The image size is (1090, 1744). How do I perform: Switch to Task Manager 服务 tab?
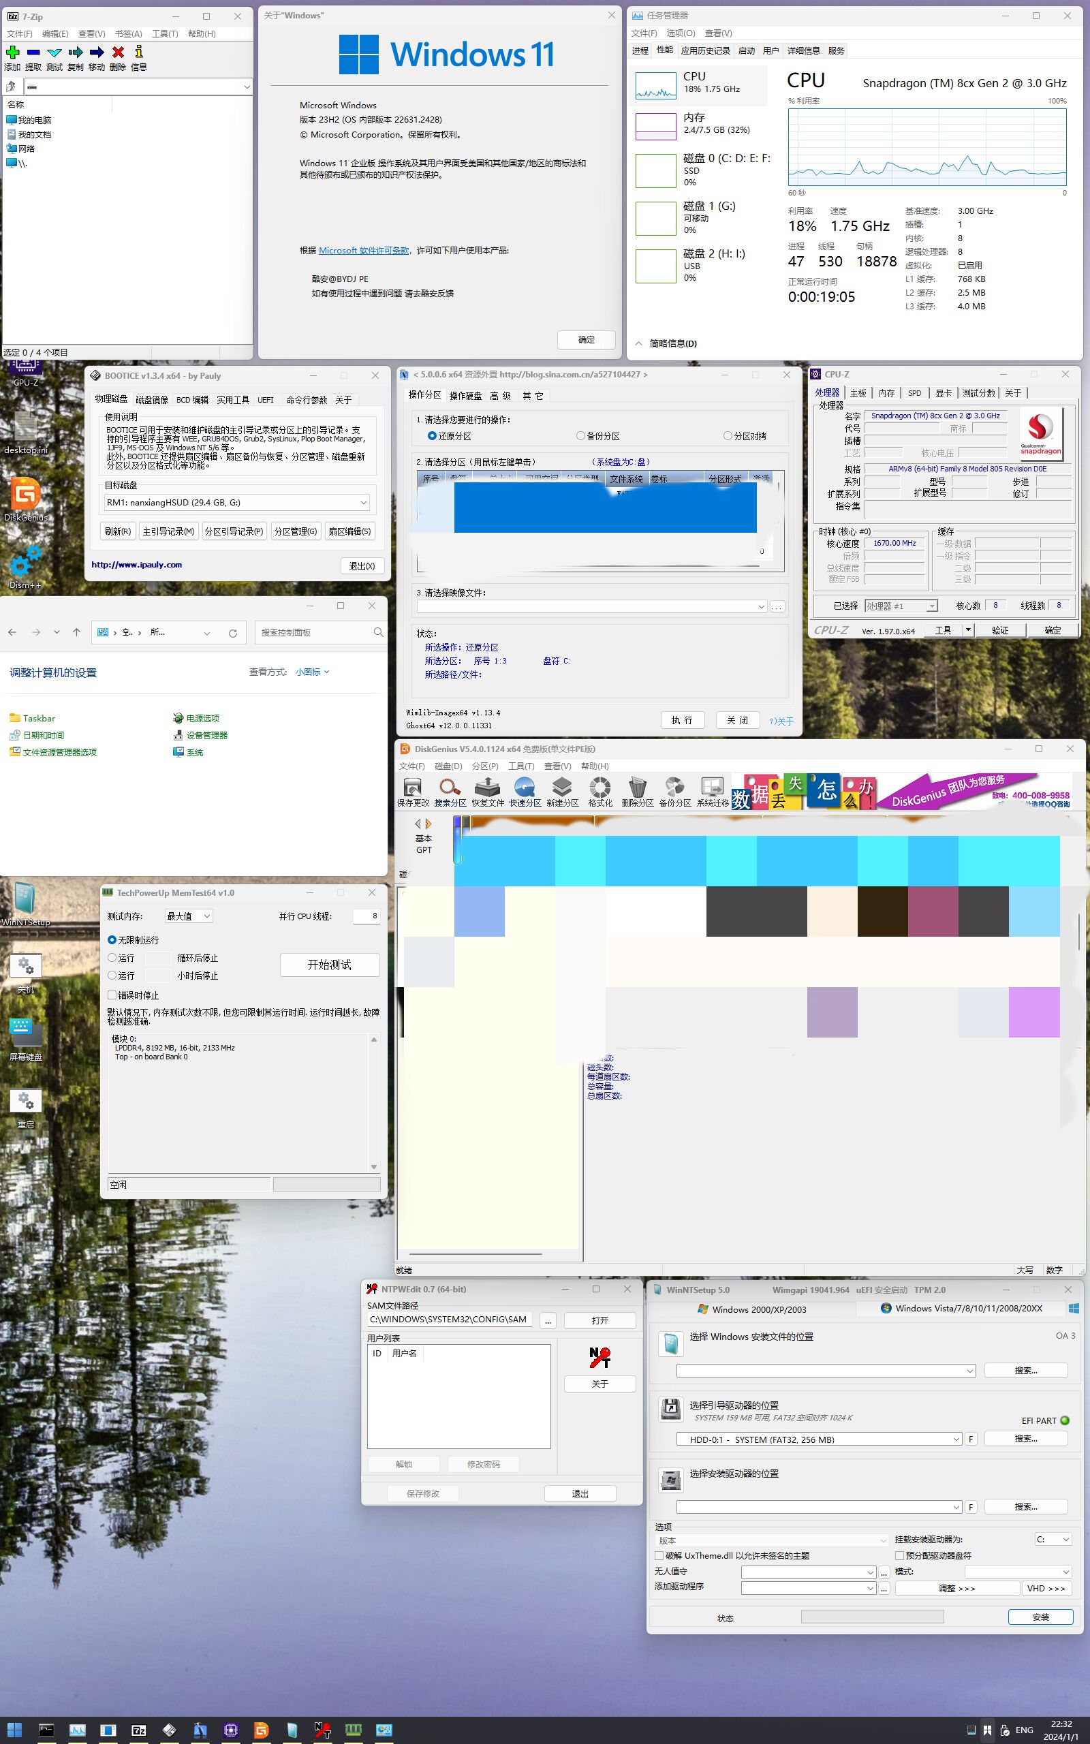point(837,50)
